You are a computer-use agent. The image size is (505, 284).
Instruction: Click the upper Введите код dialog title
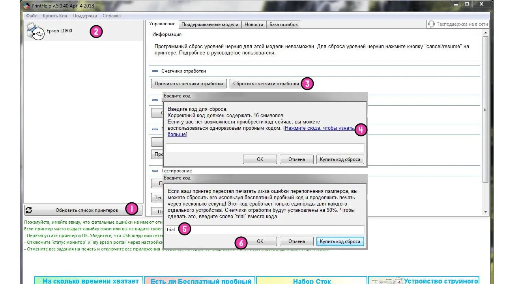point(178,96)
